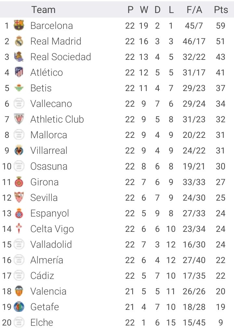The width and height of the screenshot is (234, 331).
Task: Click the Sevilla club crest
Action: coord(19,197)
